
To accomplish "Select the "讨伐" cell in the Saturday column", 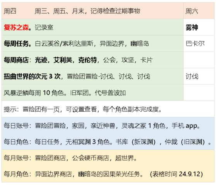I will point(192,76).
